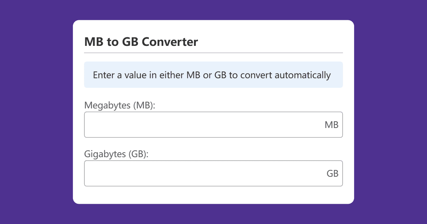
Task: Click the purple page background
Action: coord(36,112)
